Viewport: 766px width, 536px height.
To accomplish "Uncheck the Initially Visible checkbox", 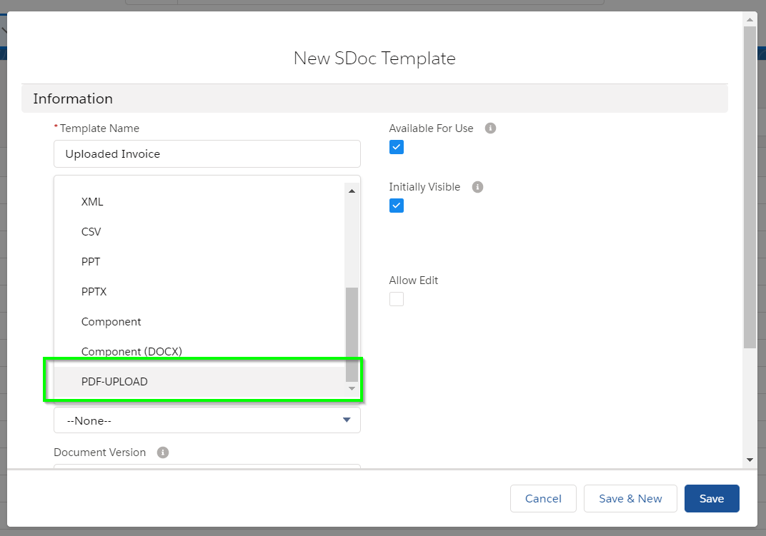I will click(x=396, y=206).
